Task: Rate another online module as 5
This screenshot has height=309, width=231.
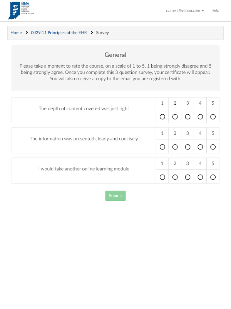Action: click(x=213, y=177)
